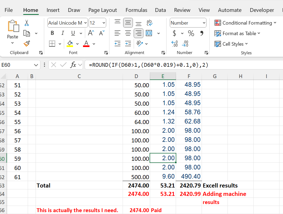Open the Developer ribbon tab
Screen dimensions: 283x214
(x=262, y=10)
